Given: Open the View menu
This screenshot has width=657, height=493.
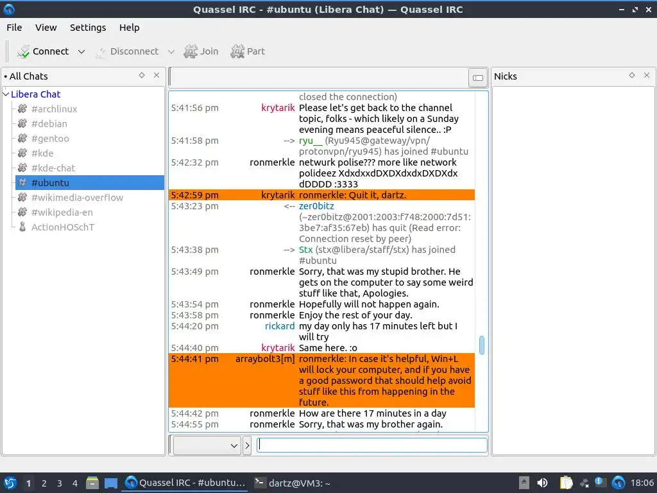Looking at the screenshot, I should coord(46,28).
